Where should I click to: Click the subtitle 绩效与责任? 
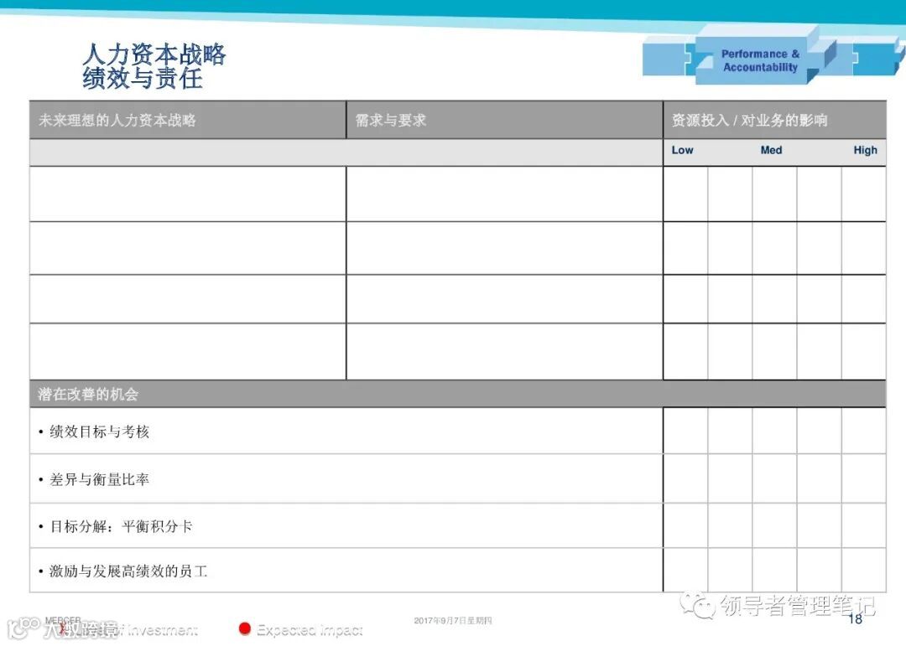[143, 79]
